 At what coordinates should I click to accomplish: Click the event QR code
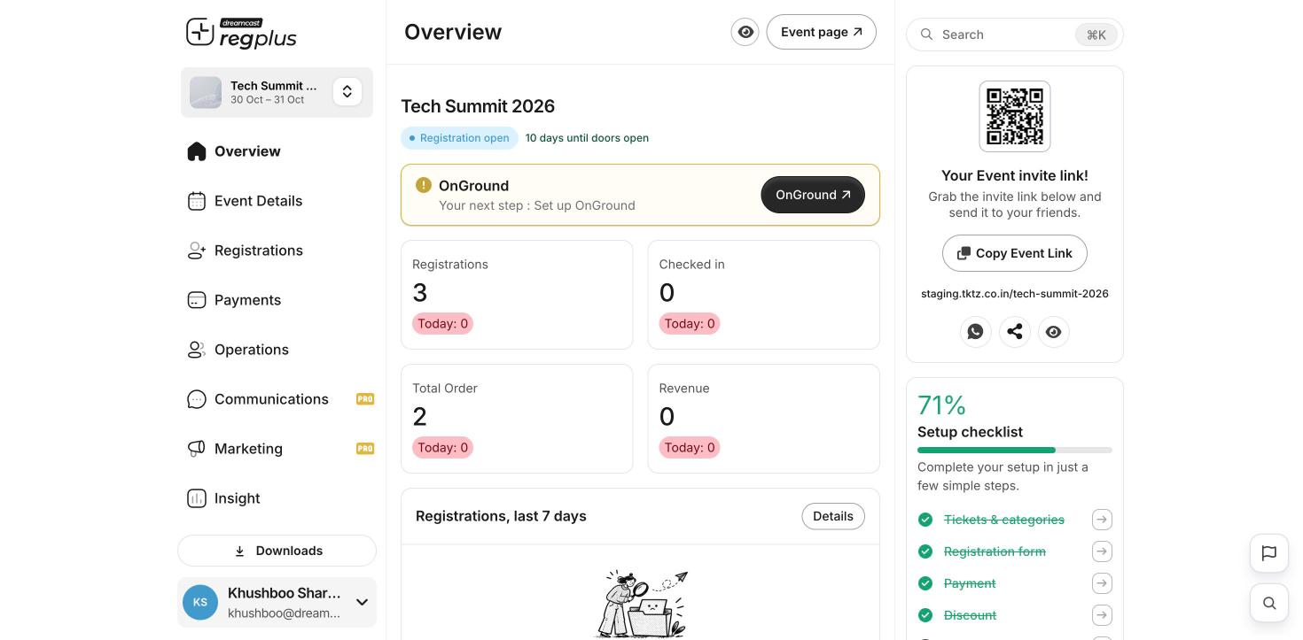tap(1015, 116)
